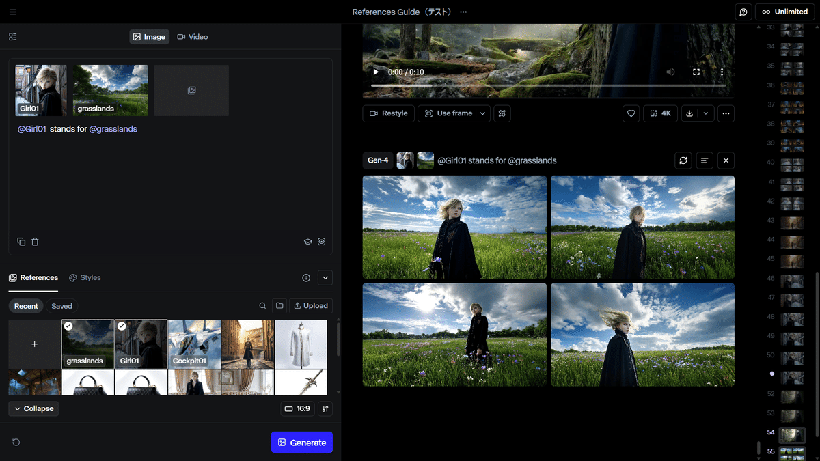Click the 4K upscale button
The image size is (820, 461).
click(x=660, y=113)
